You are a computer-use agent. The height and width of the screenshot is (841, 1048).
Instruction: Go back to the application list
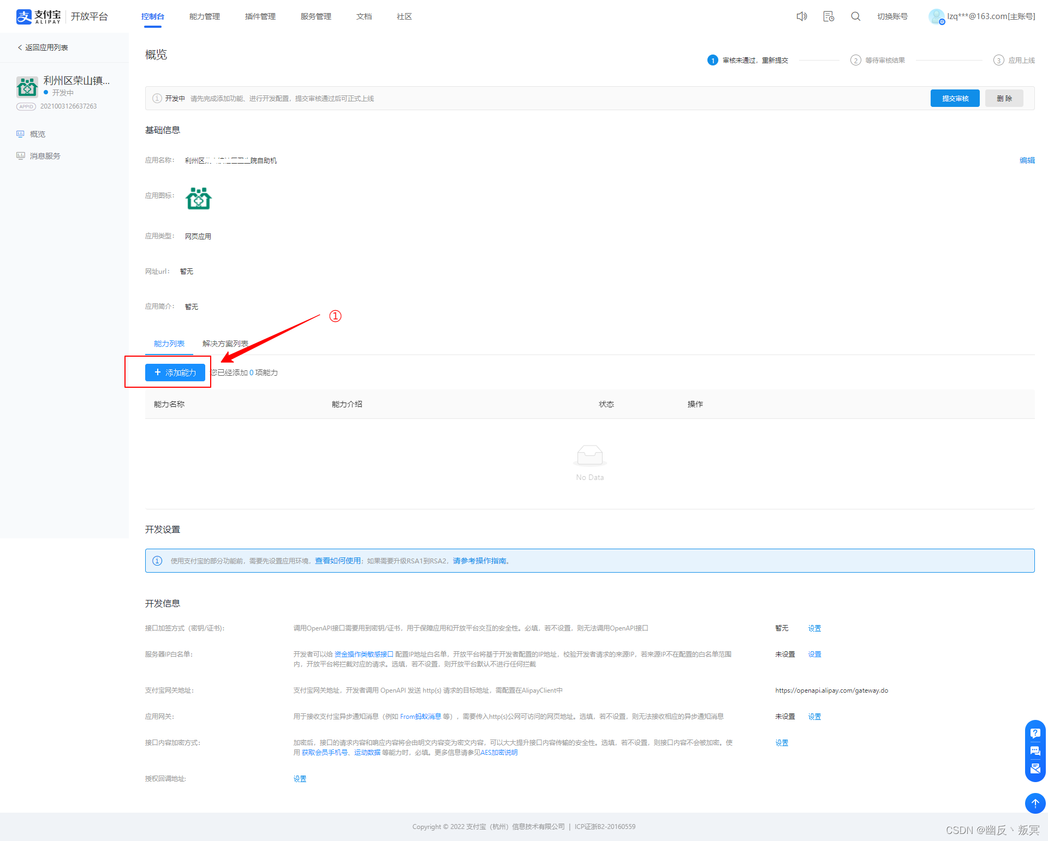pos(44,47)
